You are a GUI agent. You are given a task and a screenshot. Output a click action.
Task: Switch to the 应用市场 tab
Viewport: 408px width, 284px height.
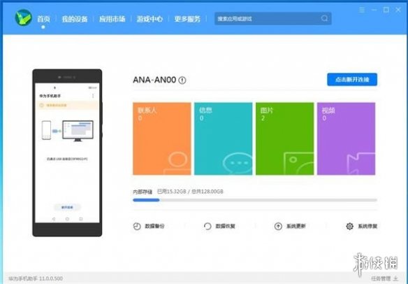coord(112,19)
